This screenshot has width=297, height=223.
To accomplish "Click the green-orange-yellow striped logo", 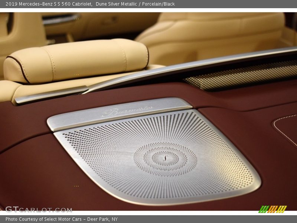I will [x=272, y=209].
